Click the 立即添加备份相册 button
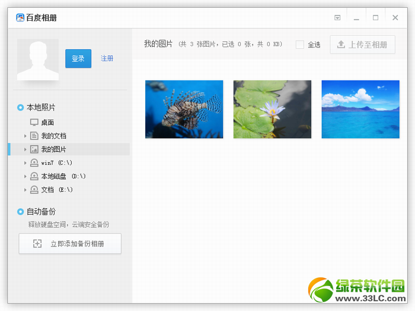415x311 pixels. click(70, 243)
